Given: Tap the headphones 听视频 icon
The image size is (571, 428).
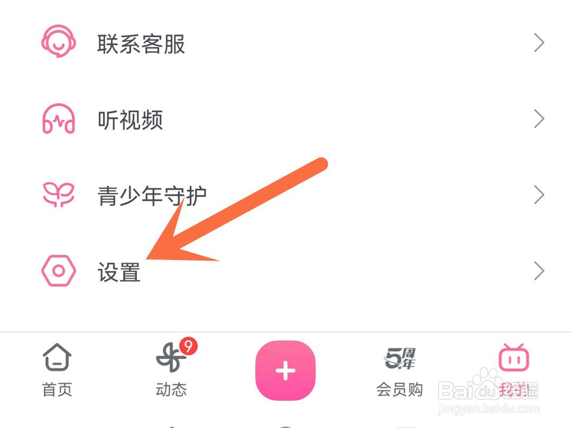Looking at the screenshot, I should pyautogui.click(x=59, y=119).
